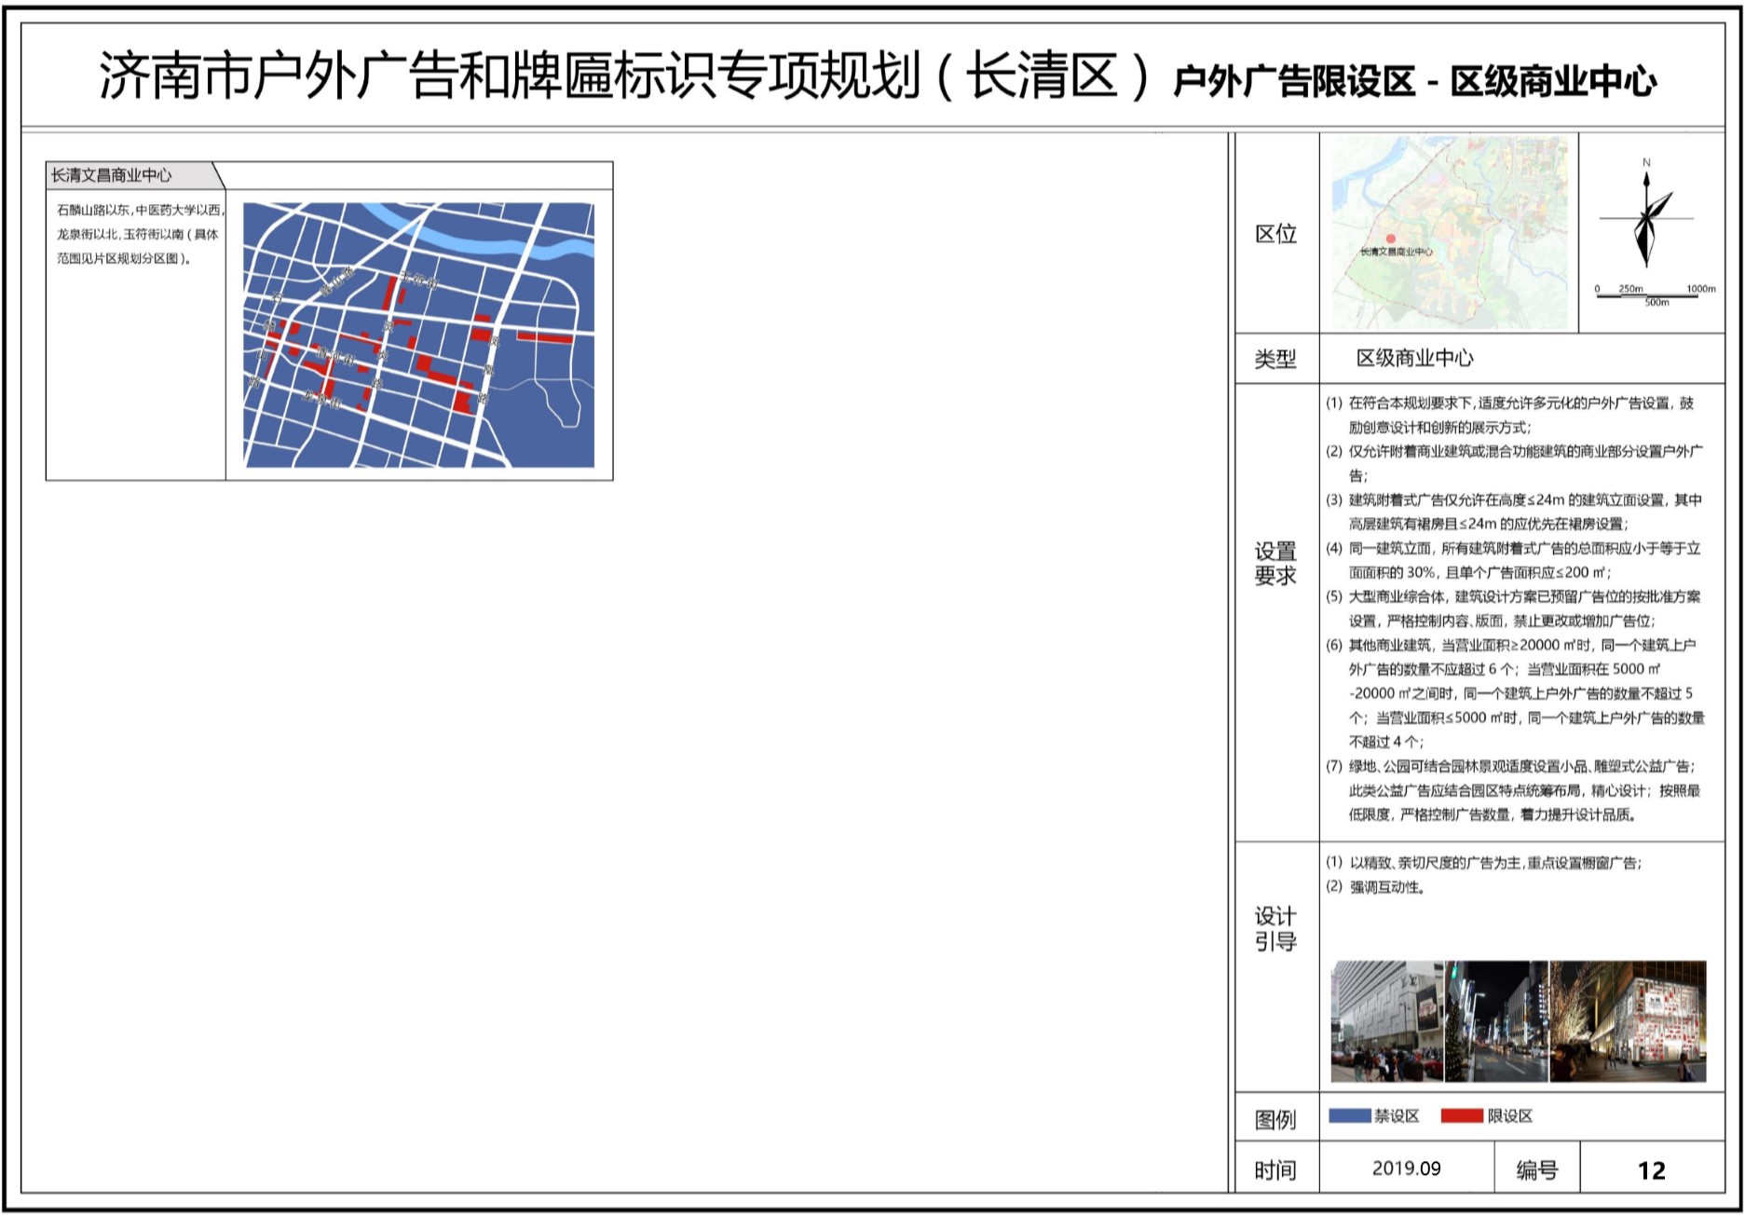Select the 设置要求 section label
Viewport: 1745px width, 1217px height.
(1275, 564)
